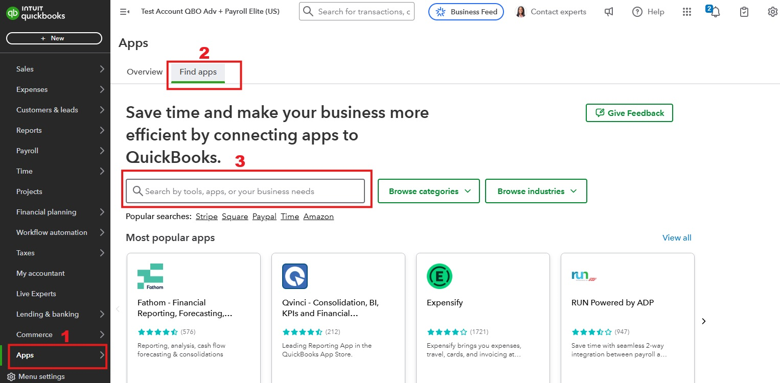The width and height of the screenshot is (780, 383).
Task: Expand the Expenses menu chevron
Action: tap(102, 89)
